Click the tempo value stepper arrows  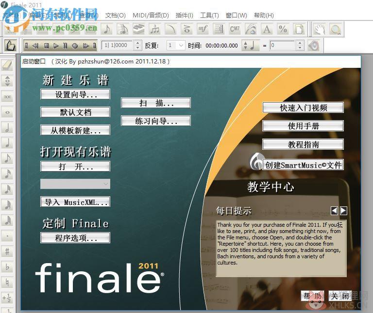point(300,45)
